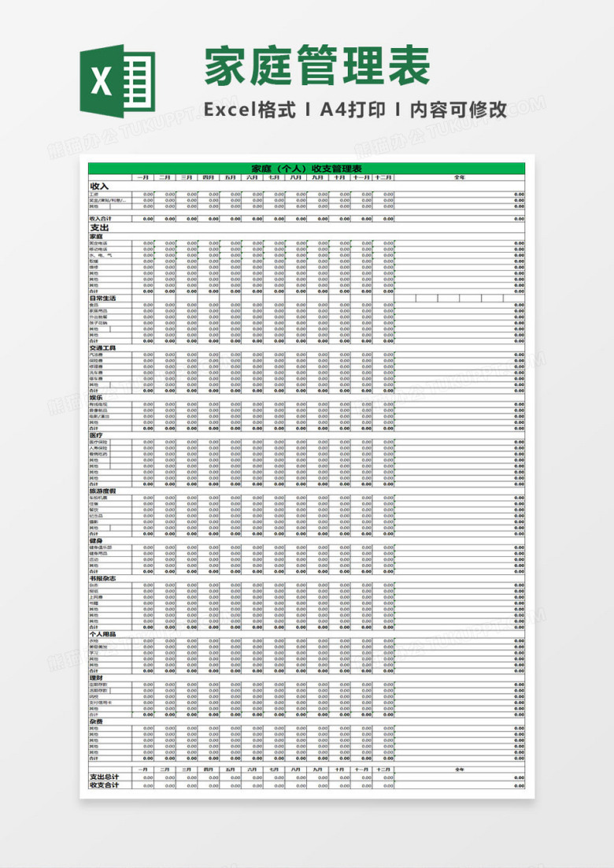This screenshot has height=868, width=614.
Task: Click the 日常生活 category heading
Action: coord(103,299)
